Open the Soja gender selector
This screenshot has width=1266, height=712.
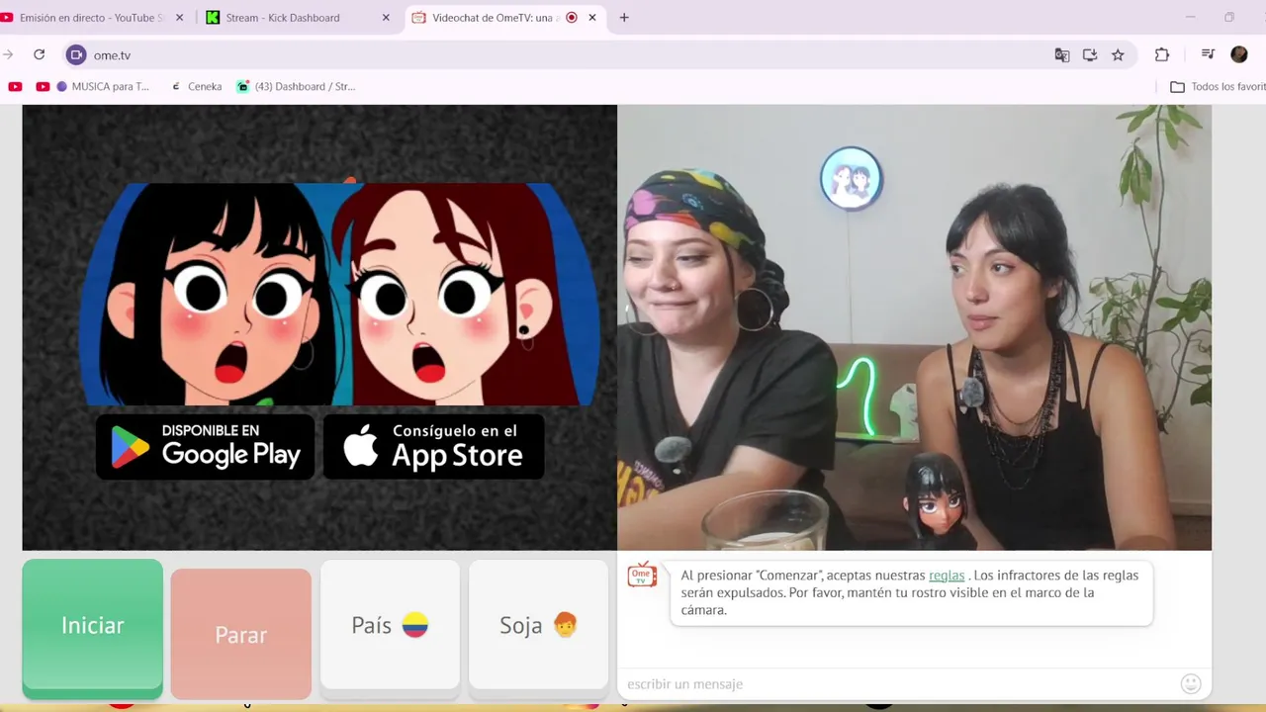(x=538, y=625)
